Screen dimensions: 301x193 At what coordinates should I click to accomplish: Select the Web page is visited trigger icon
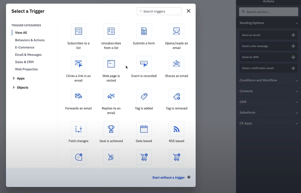[x=111, y=64]
